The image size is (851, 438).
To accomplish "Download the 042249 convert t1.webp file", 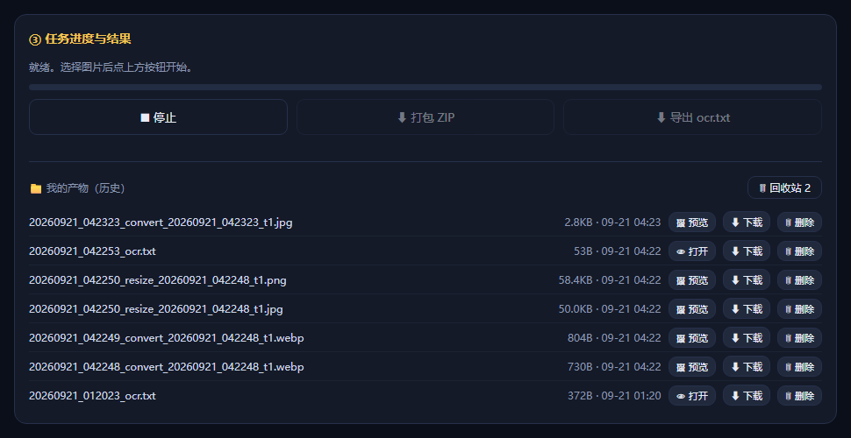I will pos(747,338).
